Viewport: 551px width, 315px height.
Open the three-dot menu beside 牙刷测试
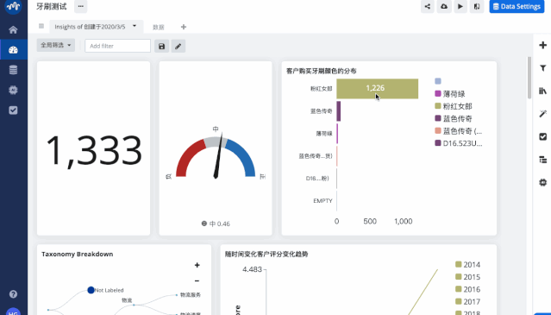point(80,6)
